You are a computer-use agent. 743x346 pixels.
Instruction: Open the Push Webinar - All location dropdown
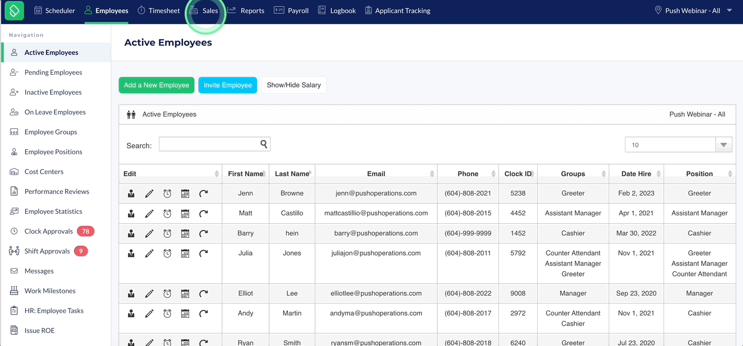693,10
